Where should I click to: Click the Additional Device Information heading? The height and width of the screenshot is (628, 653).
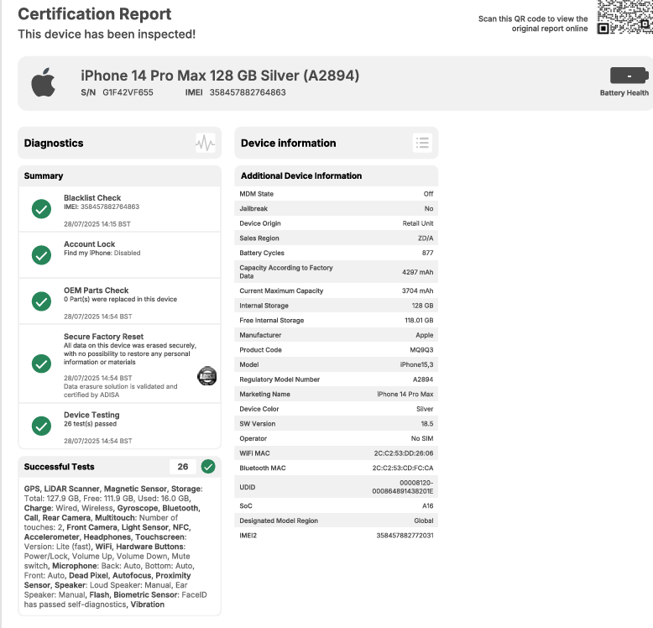click(301, 175)
